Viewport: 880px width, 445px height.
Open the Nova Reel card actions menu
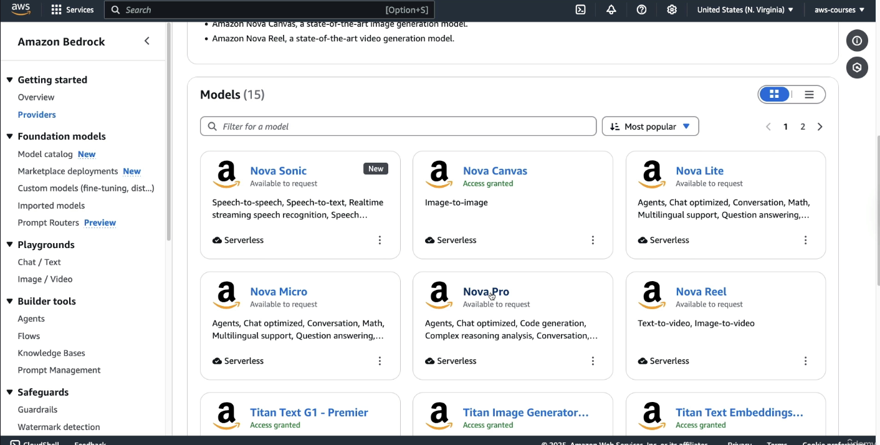[x=805, y=361]
